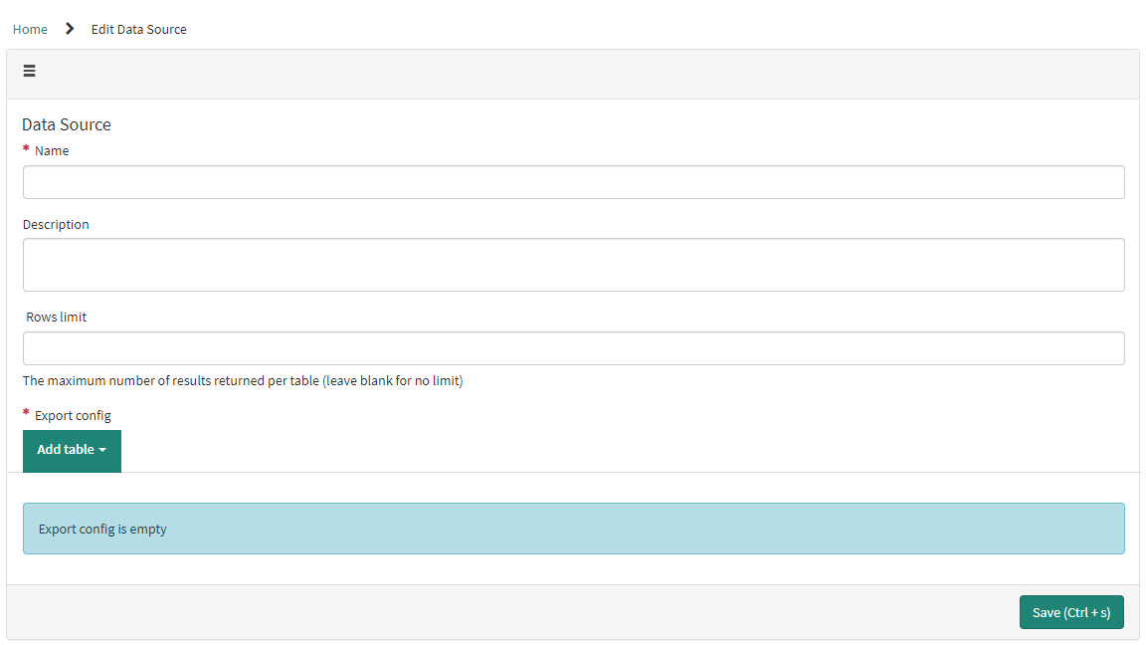The image size is (1146, 645).
Task: Focus the Name text field
Action: click(573, 182)
